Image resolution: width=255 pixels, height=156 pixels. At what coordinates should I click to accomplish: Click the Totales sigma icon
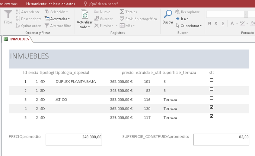click(x=122, y=12)
